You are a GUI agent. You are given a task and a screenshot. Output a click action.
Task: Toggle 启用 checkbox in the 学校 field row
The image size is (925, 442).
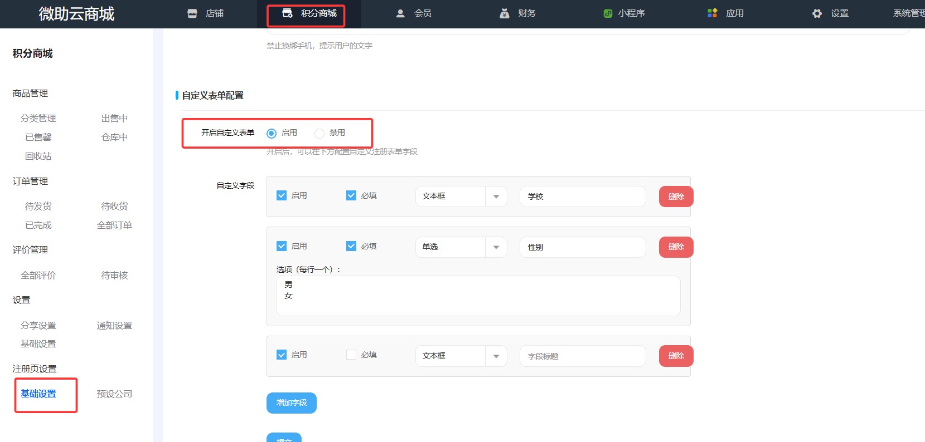[282, 195]
